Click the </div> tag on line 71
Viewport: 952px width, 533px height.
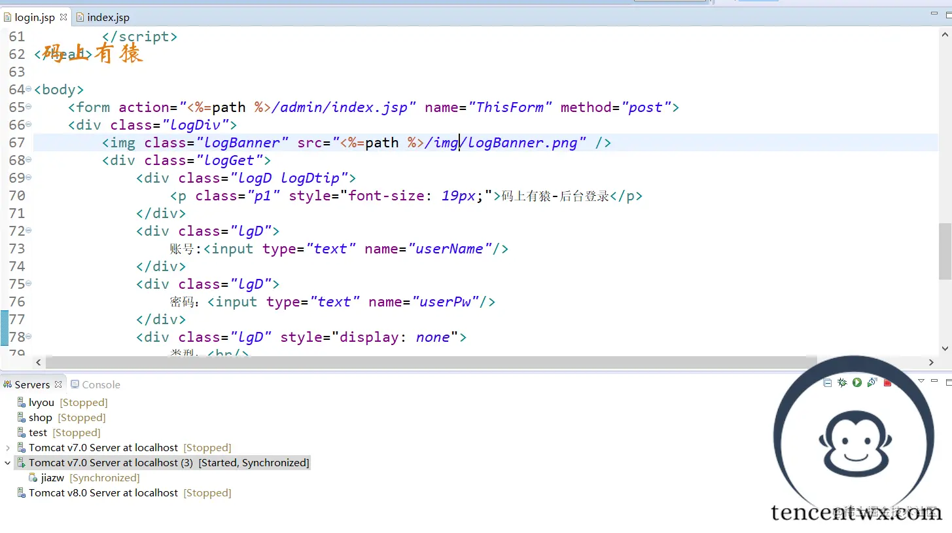point(161,213)
